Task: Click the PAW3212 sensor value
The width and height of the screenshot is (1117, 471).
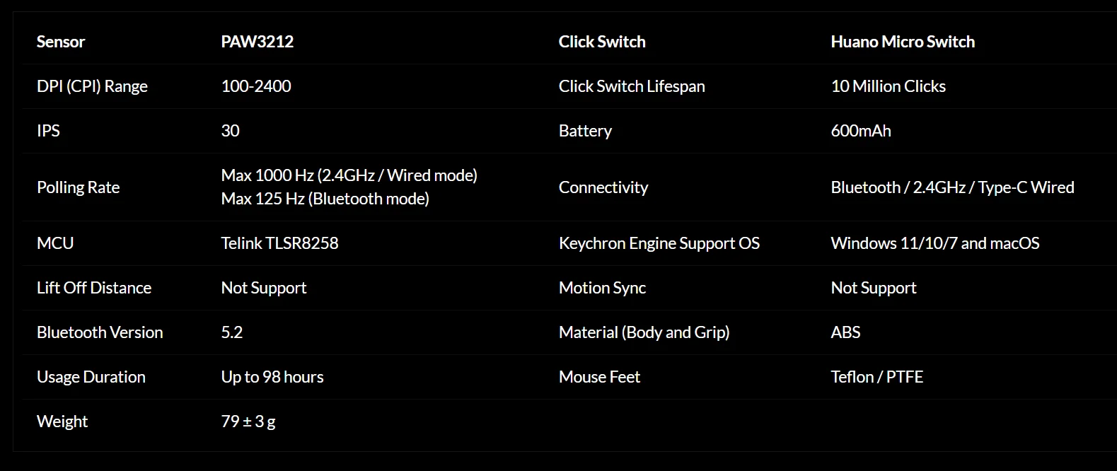Action: pos(257,42)
